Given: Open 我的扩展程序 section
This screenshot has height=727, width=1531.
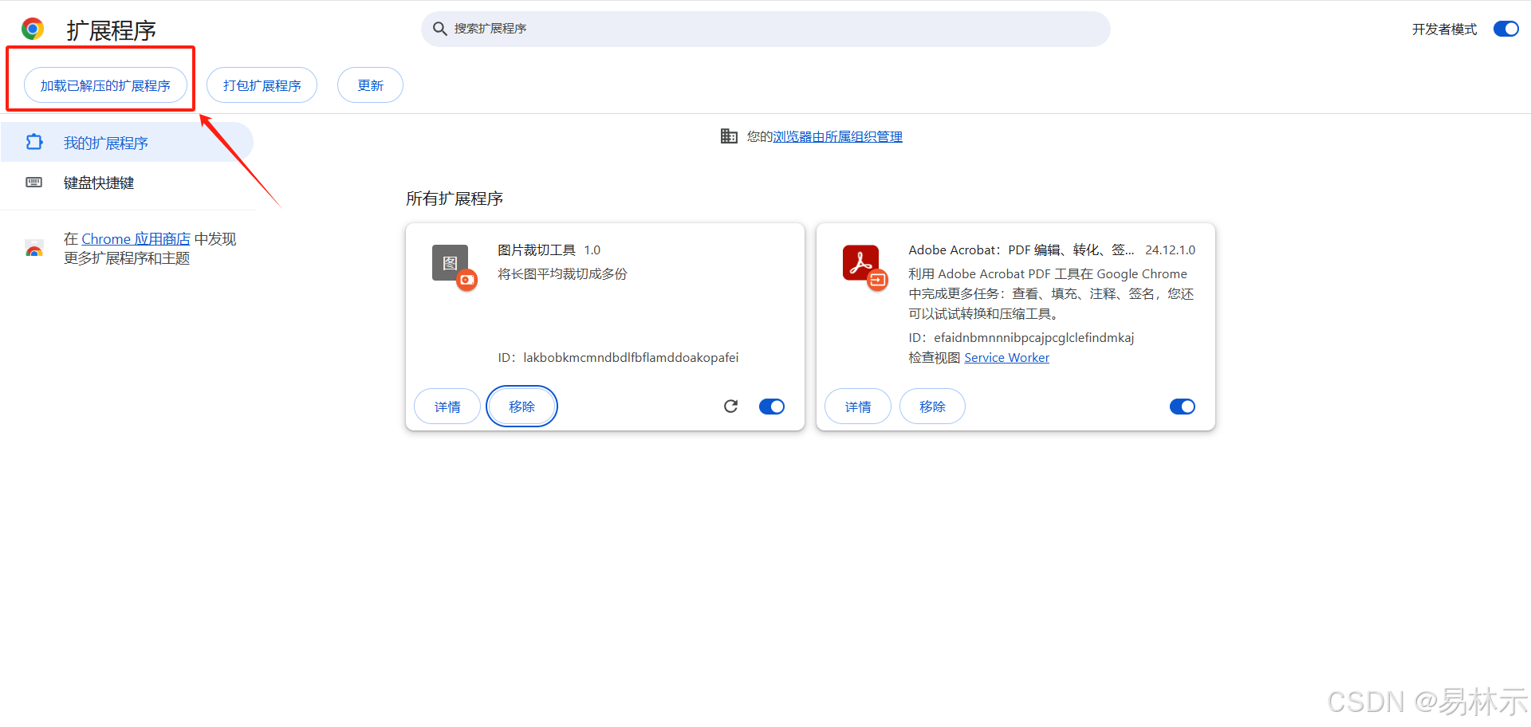Looking at the screenshot, I should coord(127,142).
